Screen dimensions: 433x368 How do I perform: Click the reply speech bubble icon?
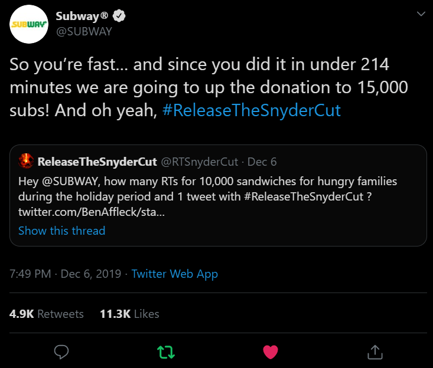coord(62,352)
